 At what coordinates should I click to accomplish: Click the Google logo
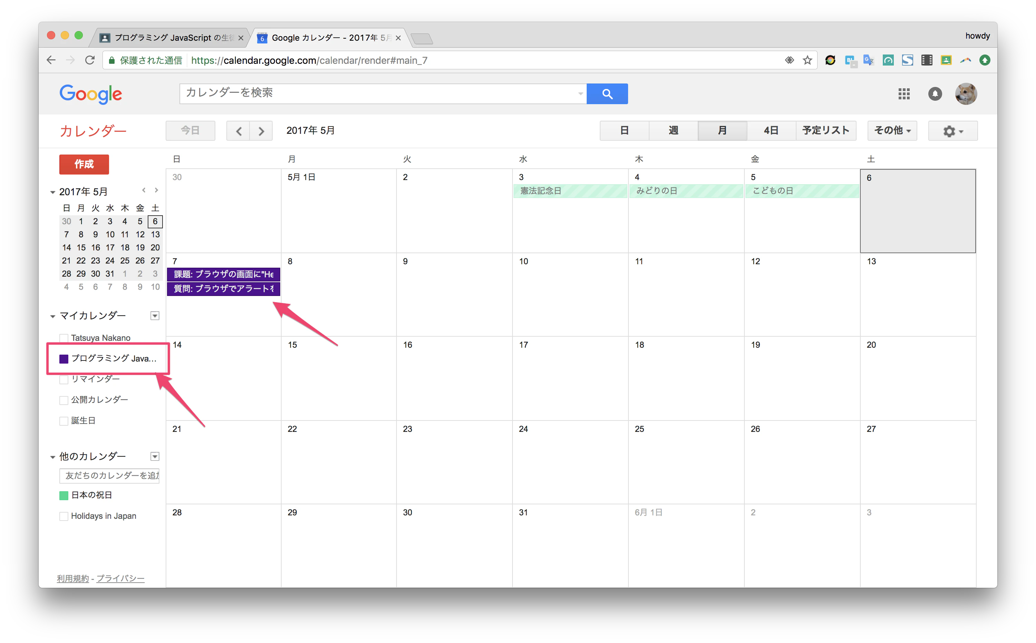point(91,95)
